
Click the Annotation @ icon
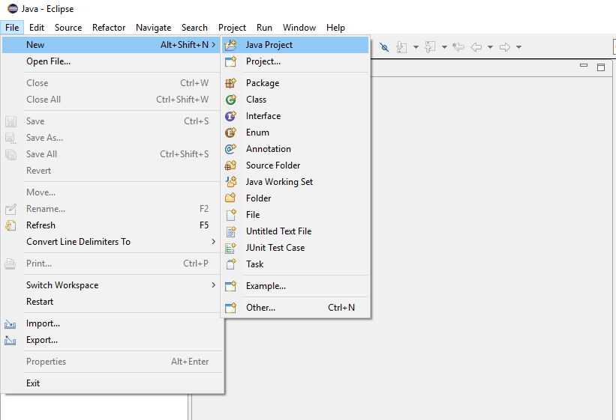pyautogui.click(x=230, y=149)
